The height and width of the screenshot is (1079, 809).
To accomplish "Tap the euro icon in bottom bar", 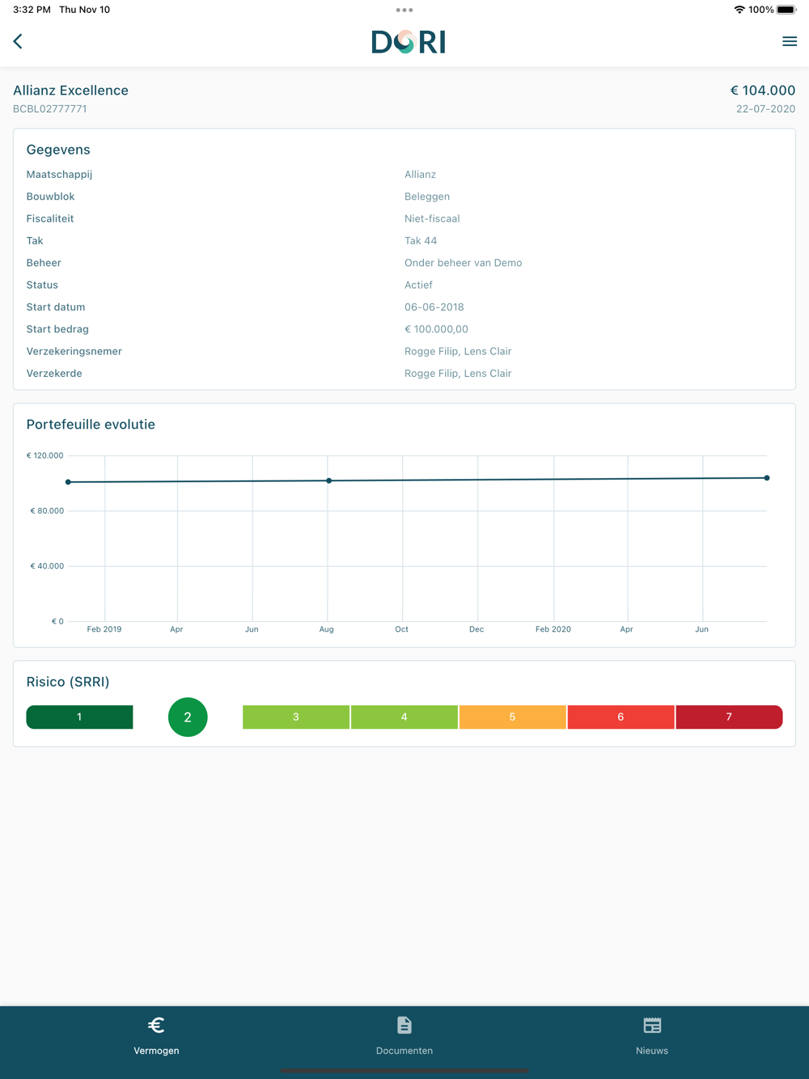I will click(x=156, y=1026).
